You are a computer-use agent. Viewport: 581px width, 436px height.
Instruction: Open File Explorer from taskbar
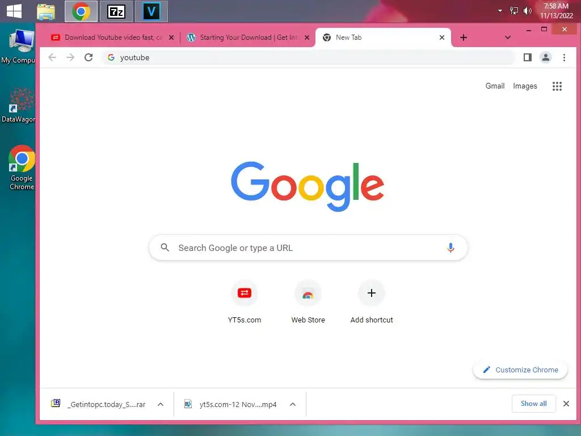(46, 12)
